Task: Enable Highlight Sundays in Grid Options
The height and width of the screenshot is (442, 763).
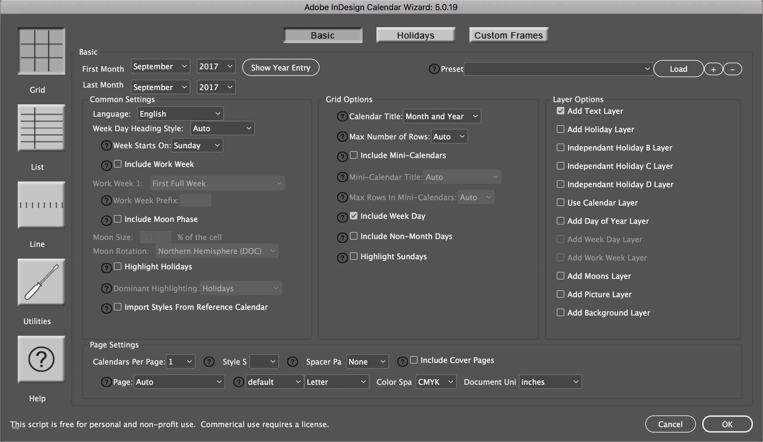Action: point(354,256)
